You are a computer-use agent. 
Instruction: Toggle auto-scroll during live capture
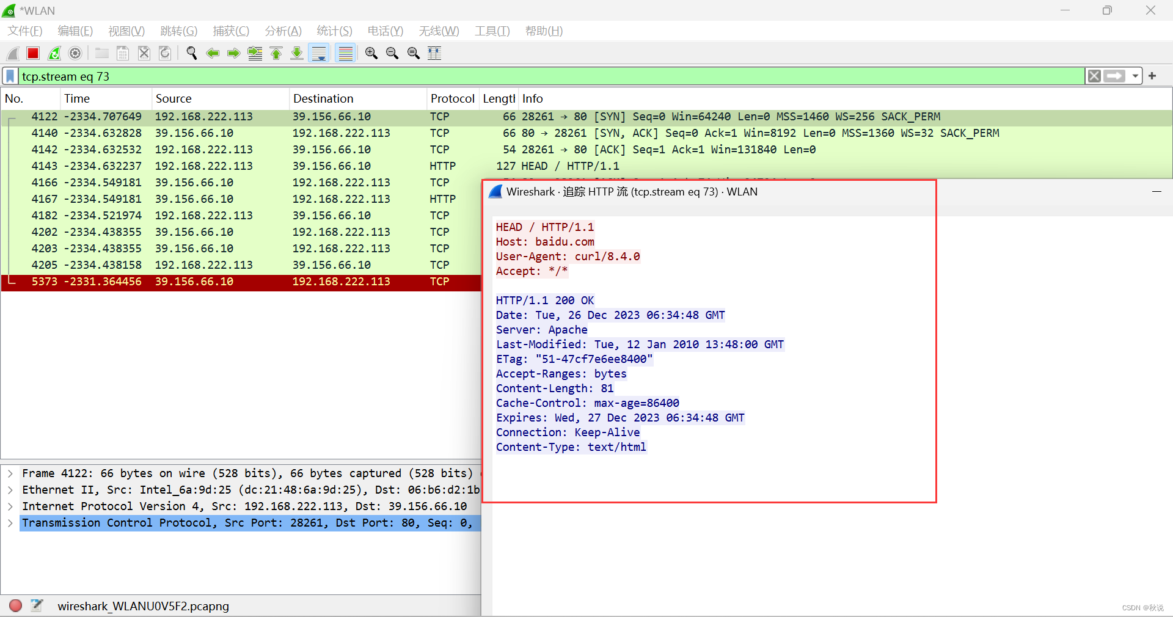(319, 53)
